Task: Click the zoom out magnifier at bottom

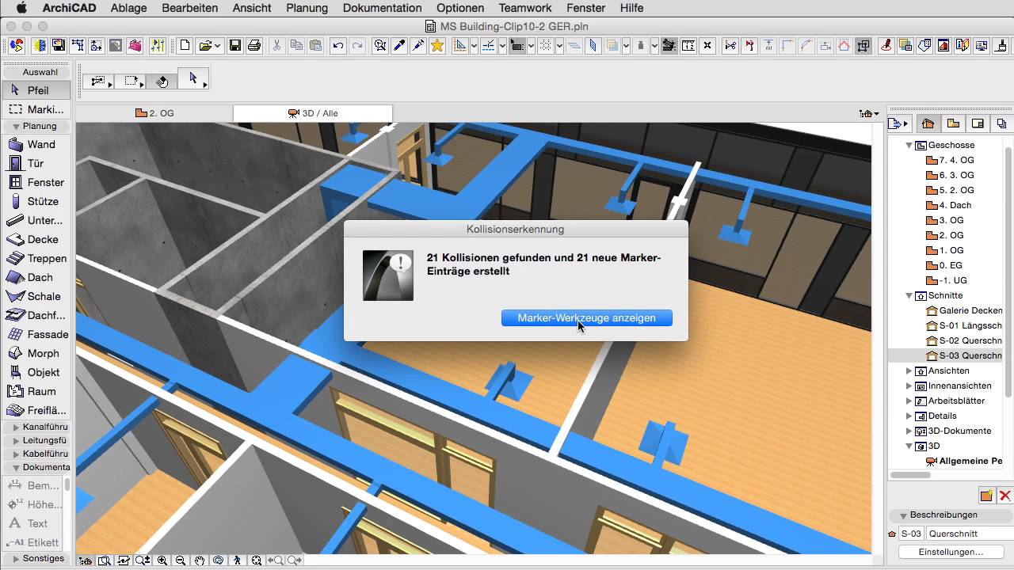Action: tap(181, 560)
